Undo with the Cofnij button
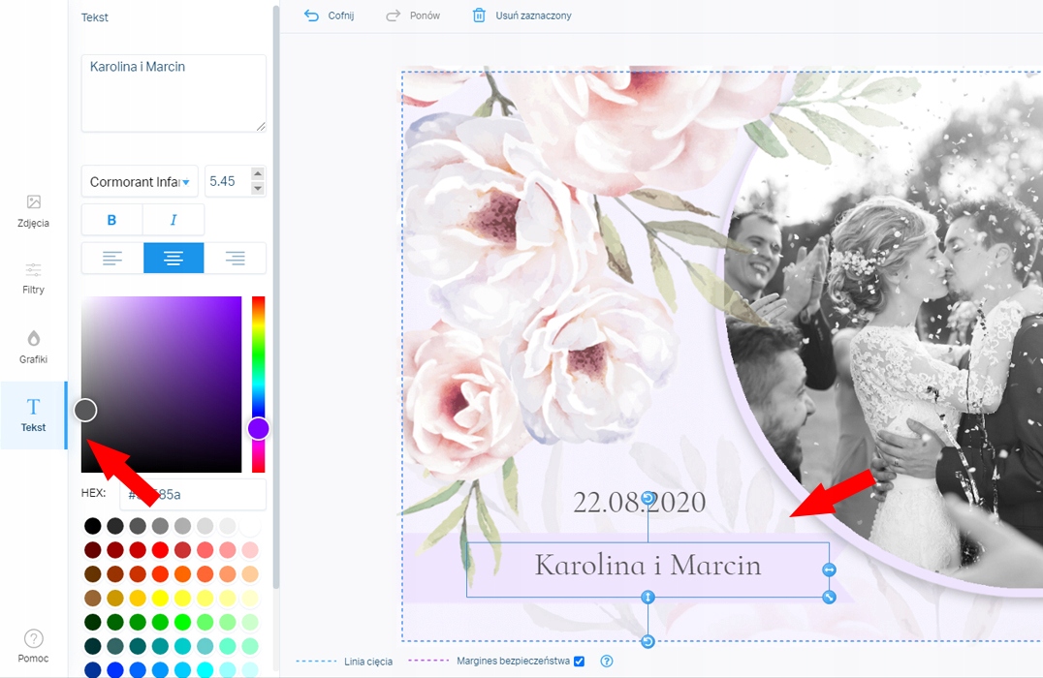This screenshot has height=678, width=1043. point(329,15)
